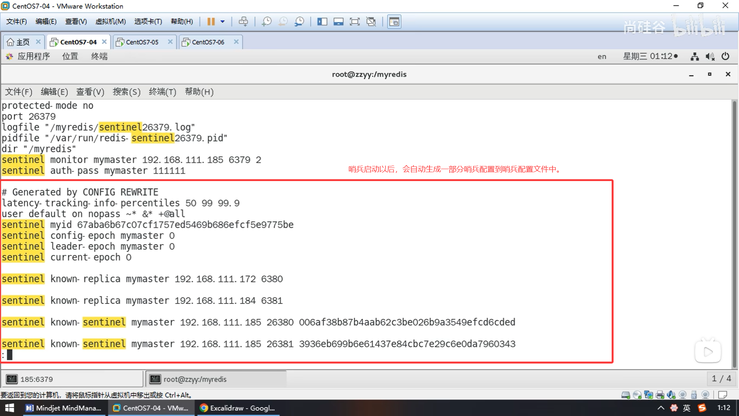Open terminal 搜索(S) menu
This screenshot has height=416, width=739.
(x=126, y=92)
